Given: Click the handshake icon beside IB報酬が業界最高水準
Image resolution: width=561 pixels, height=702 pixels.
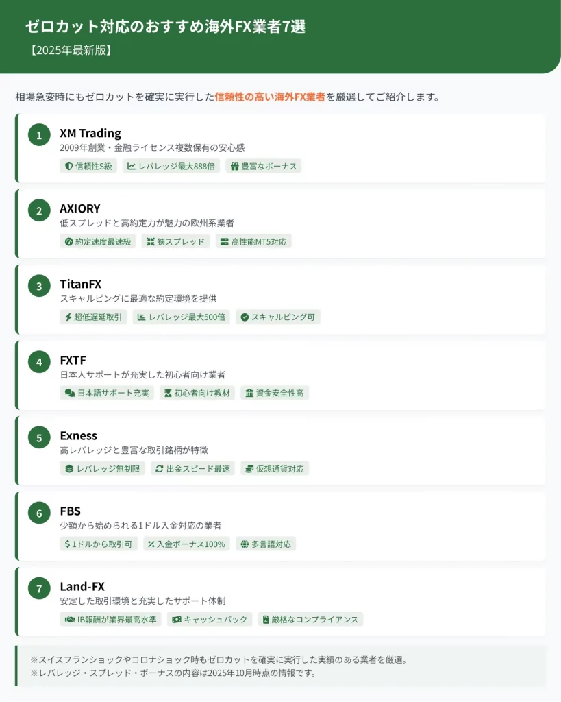Looking at the screenshot, I should [69, 620].
